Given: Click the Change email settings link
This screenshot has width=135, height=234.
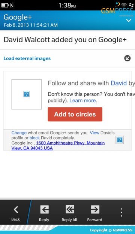Looking at the screenshot, I should coord(19,133).
